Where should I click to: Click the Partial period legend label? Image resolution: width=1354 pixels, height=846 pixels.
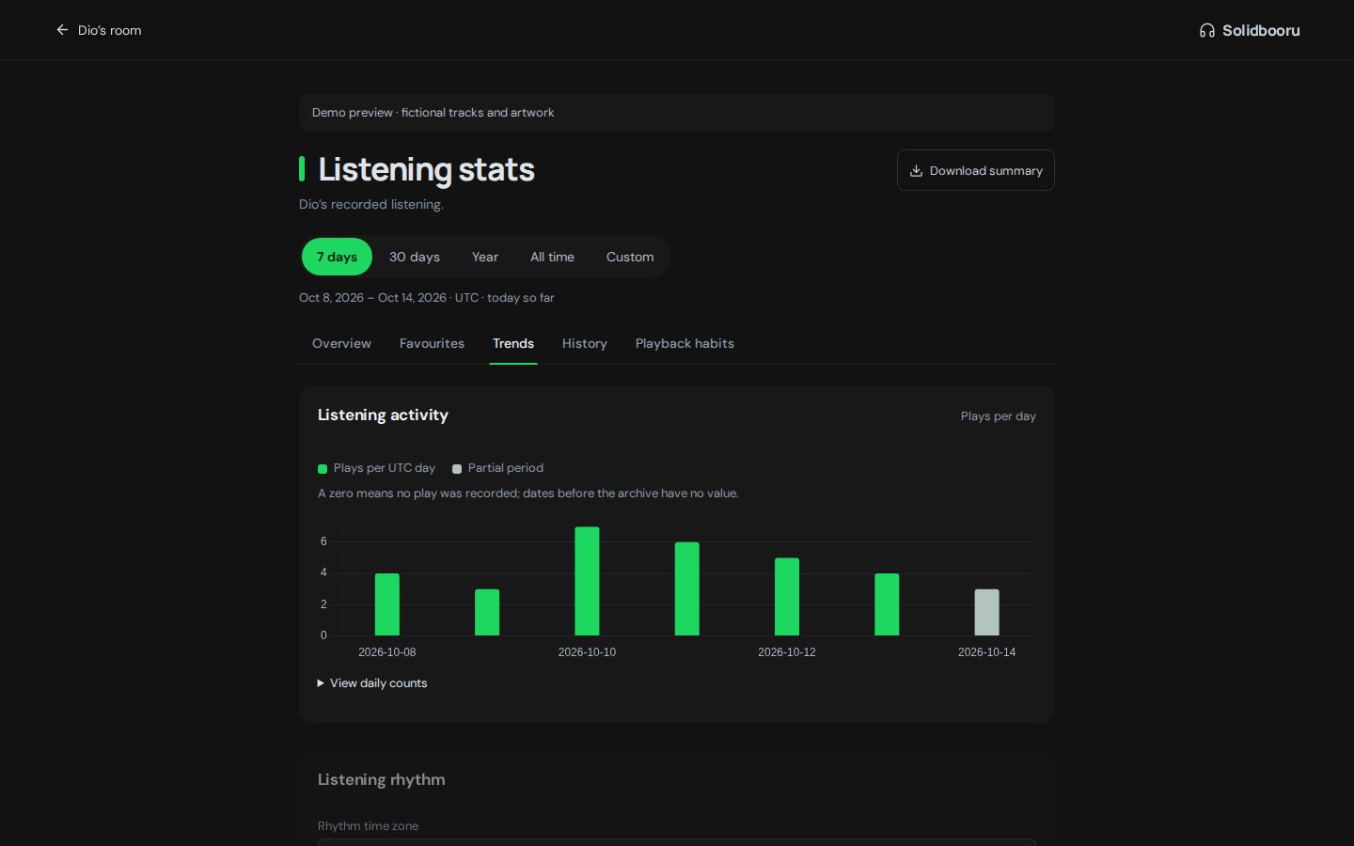[506, 468]
